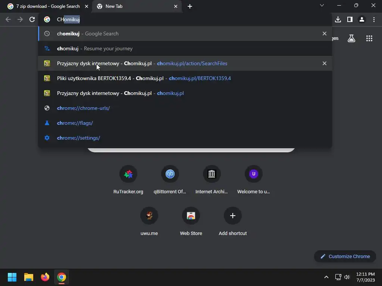Viewport: 382px width, 286px height.
Task: Open chrome://chrome-urls/ suggestion
Action: 185,108
